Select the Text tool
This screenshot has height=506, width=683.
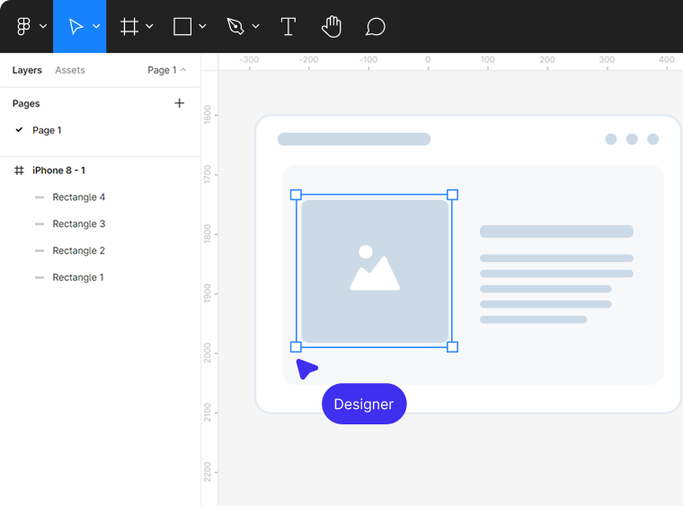288,27
